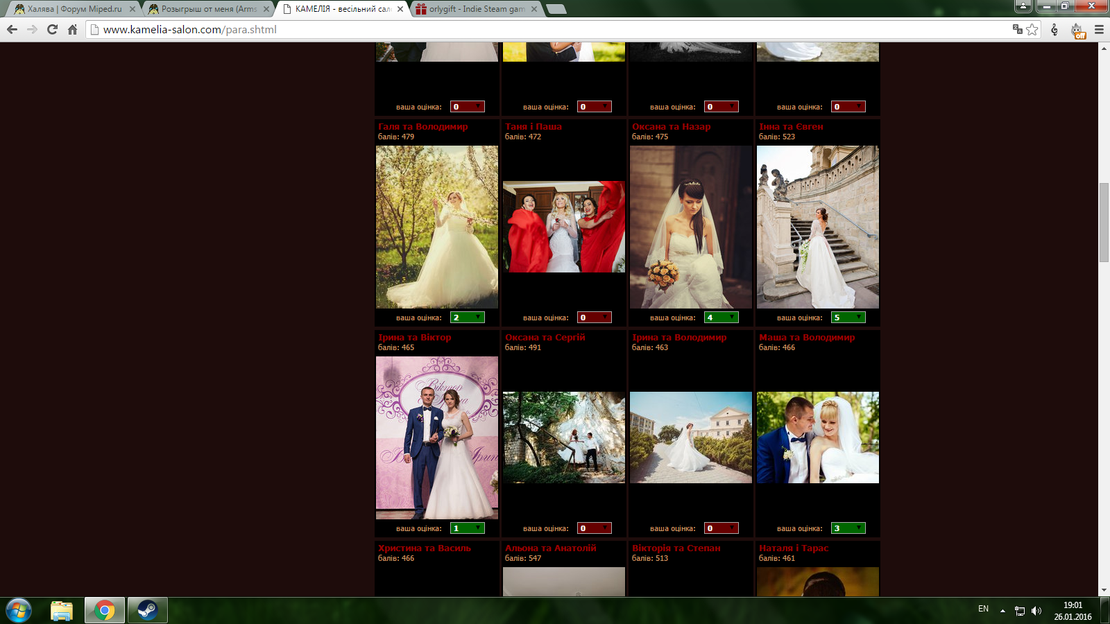
Task: Close the Халява Форум Miped.ru tab
Action: (133, 9)
